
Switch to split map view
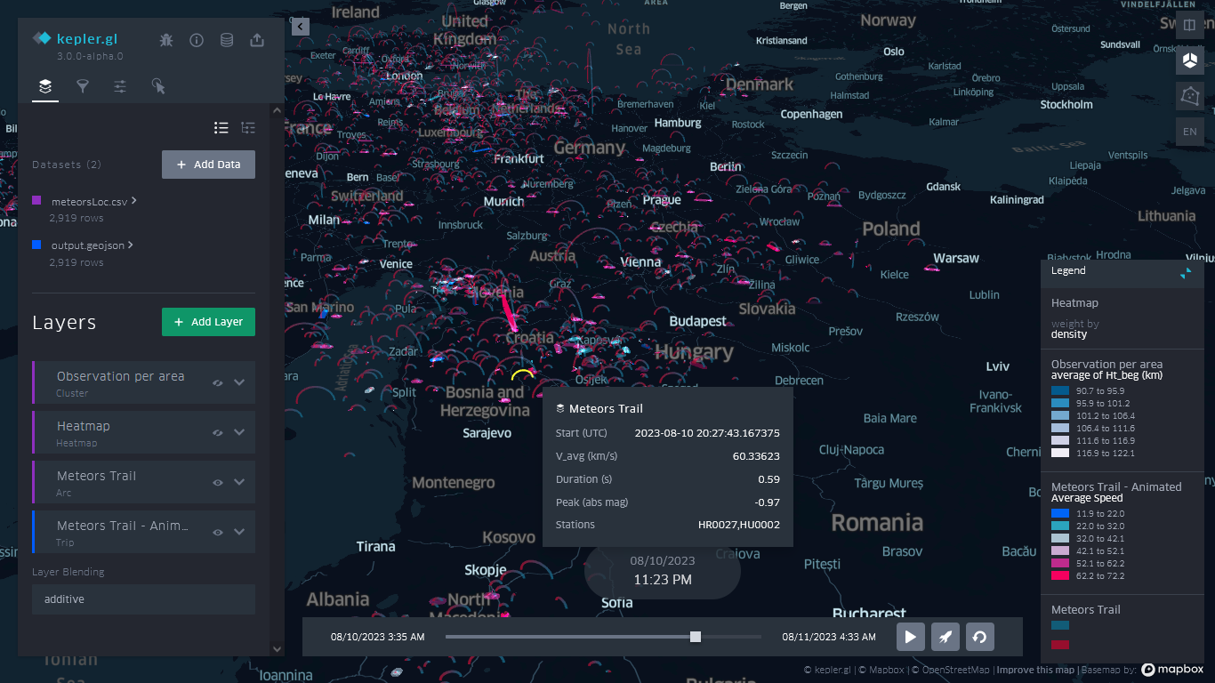point(1189,25)
